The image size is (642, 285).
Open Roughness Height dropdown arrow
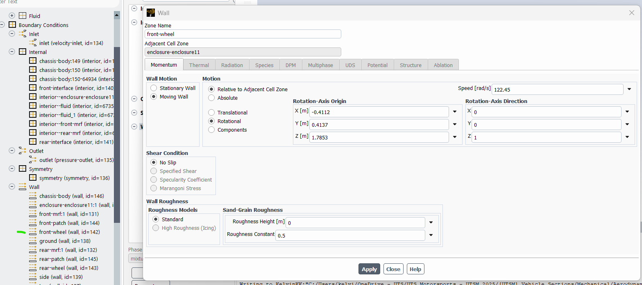point(431,222)
